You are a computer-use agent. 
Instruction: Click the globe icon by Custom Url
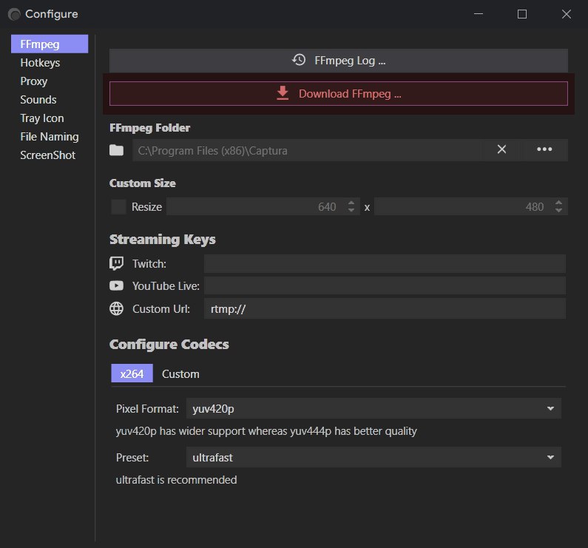(116, 308)
